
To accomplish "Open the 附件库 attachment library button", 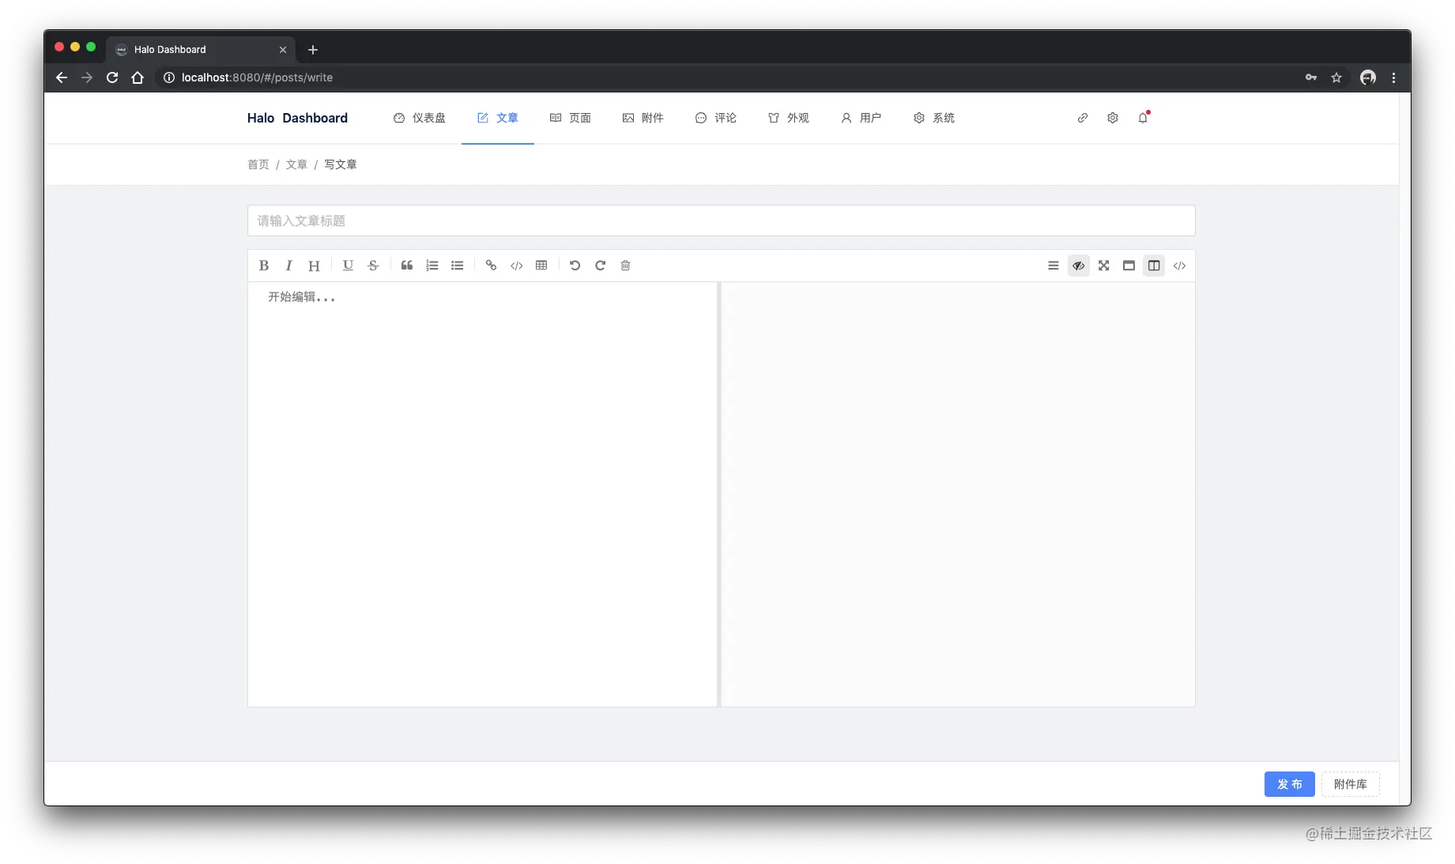I will click(x=1351, y=784).
